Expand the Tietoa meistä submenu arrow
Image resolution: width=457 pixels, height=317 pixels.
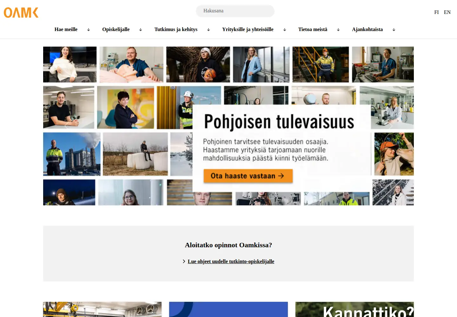click(x=338, y=29)
